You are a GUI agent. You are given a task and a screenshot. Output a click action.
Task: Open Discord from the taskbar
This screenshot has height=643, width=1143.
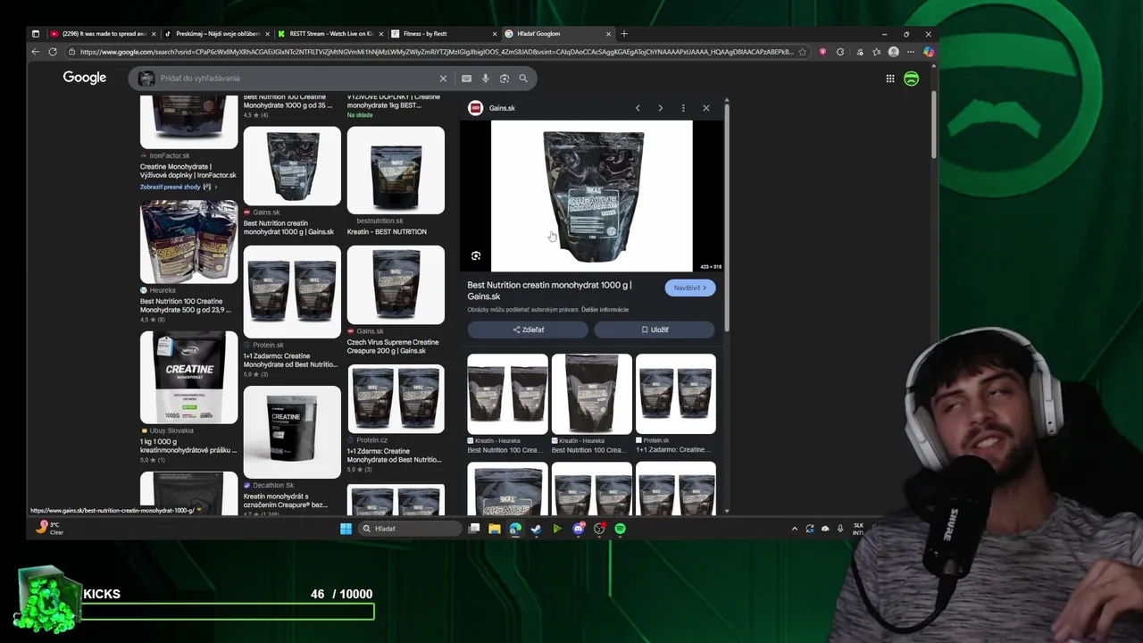pyautogui.click(x=579, y=529)
